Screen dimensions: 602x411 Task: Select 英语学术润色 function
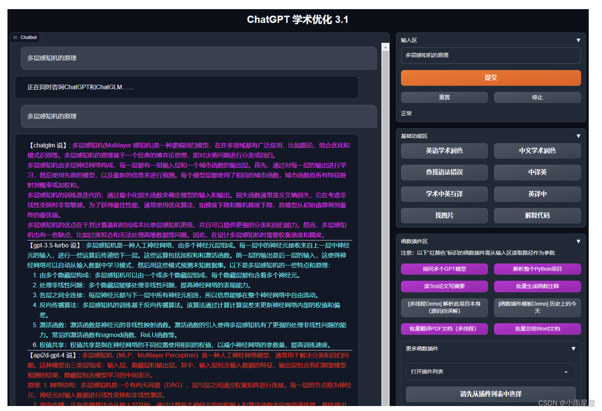(444, 151)
